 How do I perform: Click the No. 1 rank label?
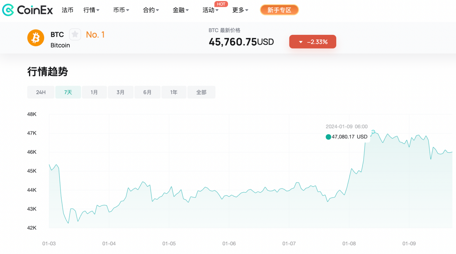pos(95,34)
